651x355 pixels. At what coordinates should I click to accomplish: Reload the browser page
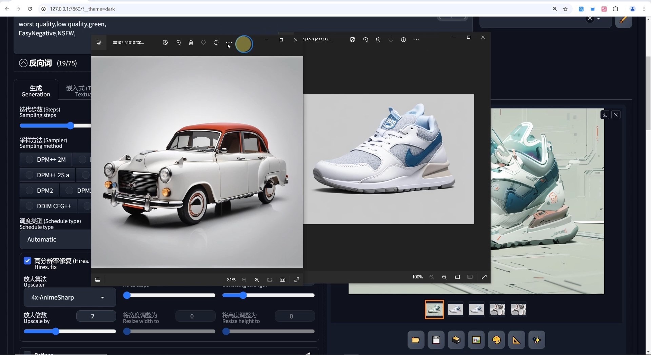tap(30, 9)
